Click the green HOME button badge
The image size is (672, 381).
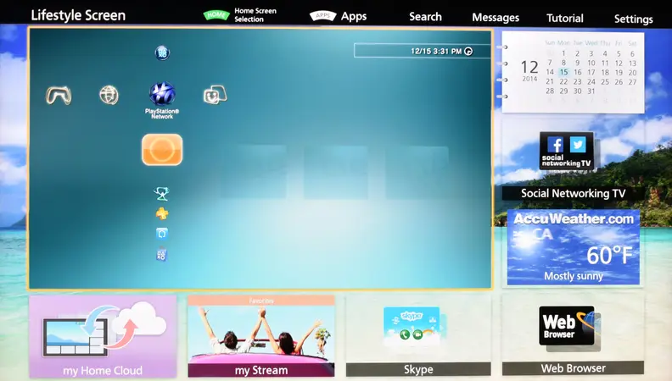tap(216, 15)
